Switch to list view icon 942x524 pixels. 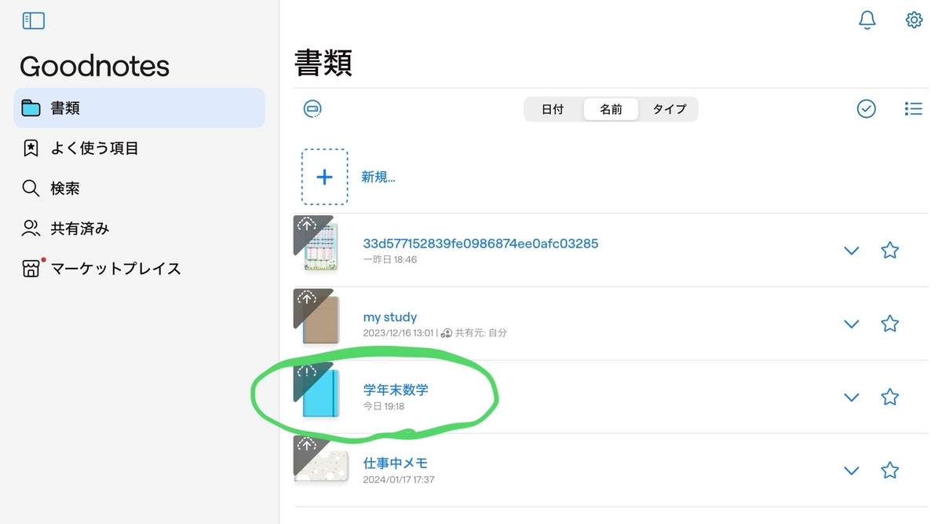click(x=913, y=109)
